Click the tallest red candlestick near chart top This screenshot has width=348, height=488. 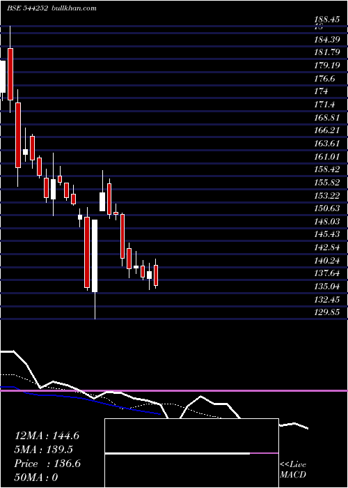pos(10,74)
